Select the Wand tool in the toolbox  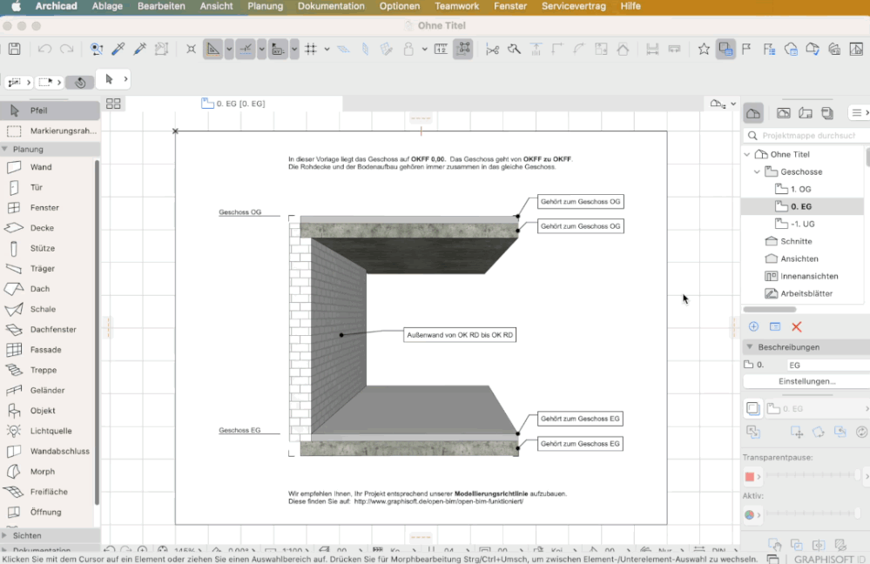(x=41, y=167)
